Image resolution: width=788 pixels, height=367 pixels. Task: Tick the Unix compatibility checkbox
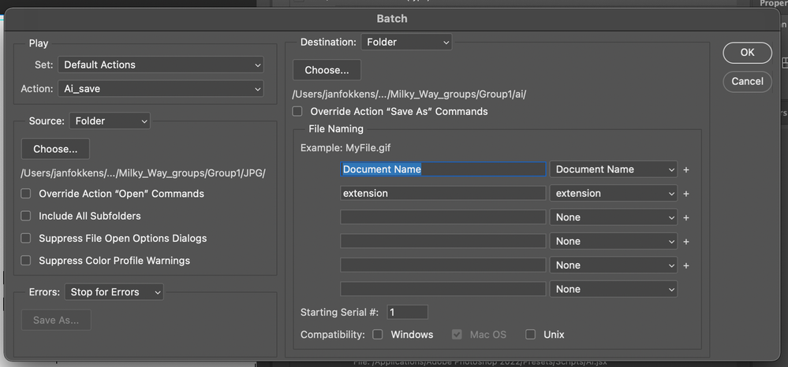(531, 335)
